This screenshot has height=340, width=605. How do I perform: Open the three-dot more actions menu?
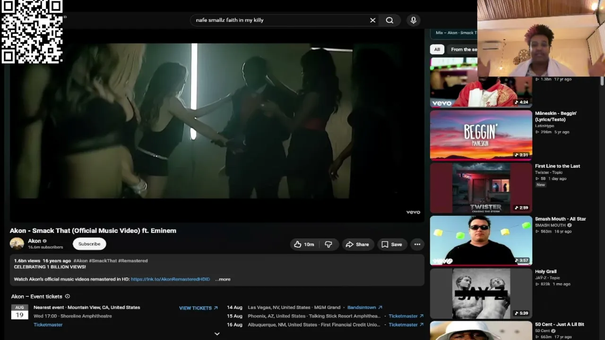pyautogui.click(x=417, y=244)
